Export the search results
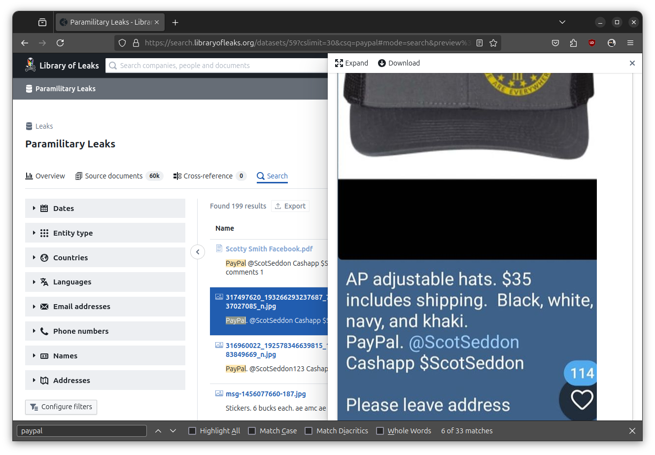The image size is (655, 455). (x=290, y=206)
